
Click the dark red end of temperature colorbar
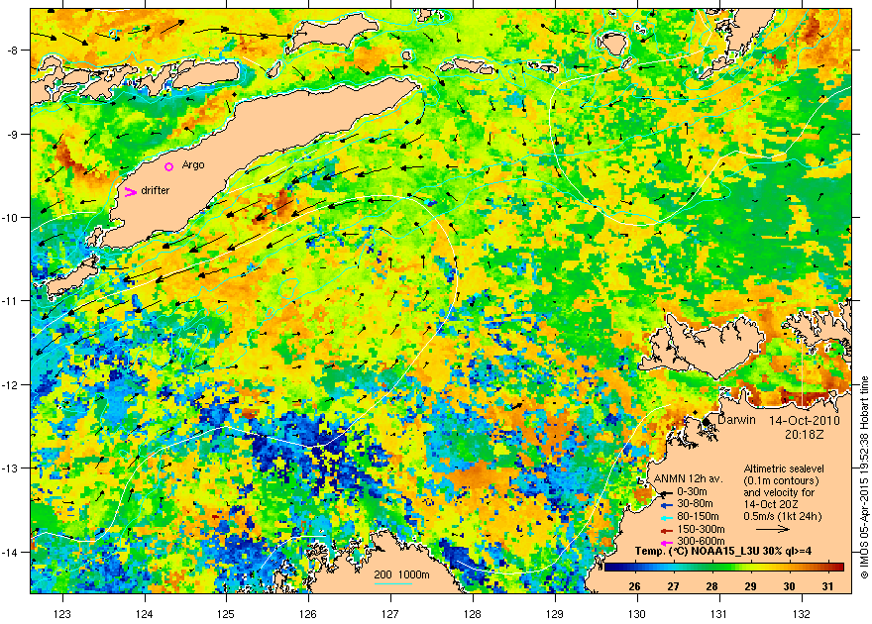click(x=839, y=568)
